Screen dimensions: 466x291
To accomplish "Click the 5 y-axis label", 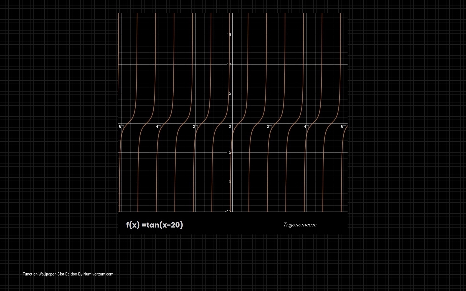I will (x=230, y=94).
